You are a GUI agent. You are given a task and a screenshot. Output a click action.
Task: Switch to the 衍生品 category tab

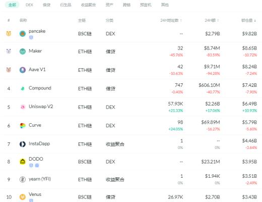(65, 5)
